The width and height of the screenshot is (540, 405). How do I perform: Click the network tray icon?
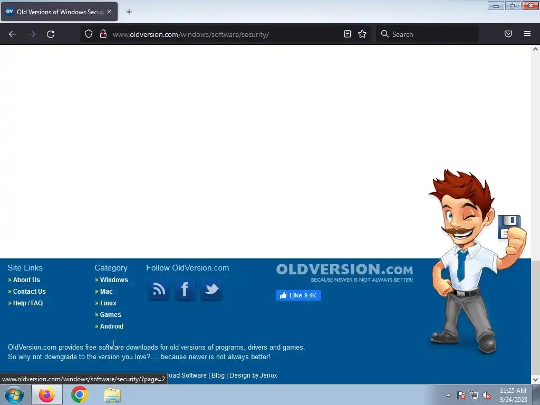(x=474, y=396)
